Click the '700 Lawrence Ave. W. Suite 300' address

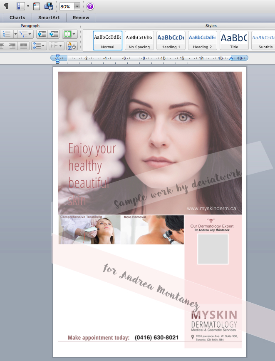pos(217,336)
